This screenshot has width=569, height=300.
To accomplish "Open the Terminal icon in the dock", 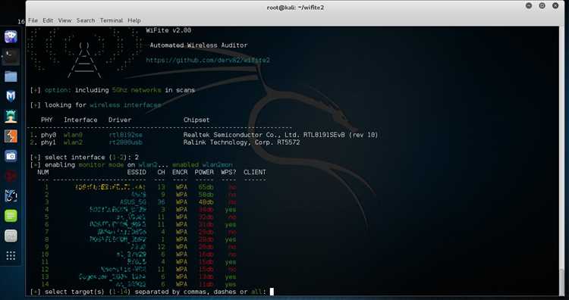I will (11, 57).
